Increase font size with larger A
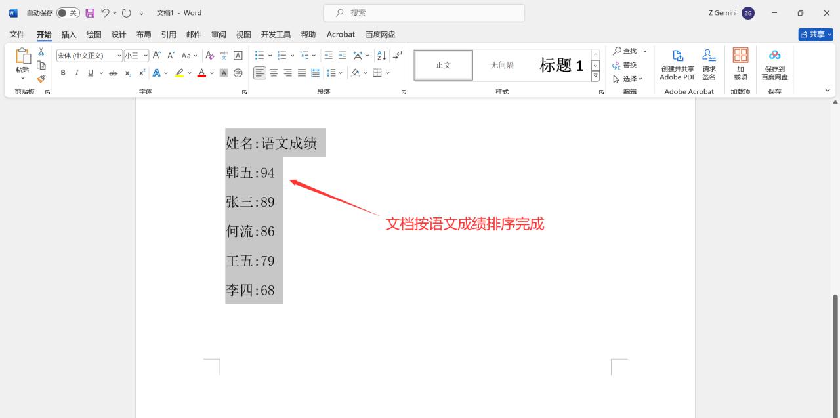 click(x=157, y=56)
